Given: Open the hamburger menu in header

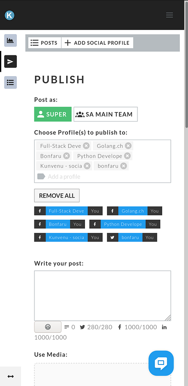Looking at the screenshot, I should point(170,15).
